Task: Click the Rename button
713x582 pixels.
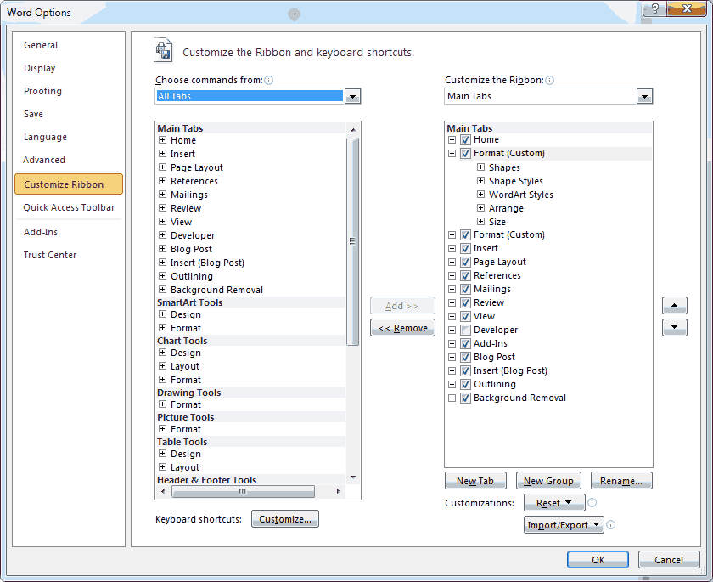Action: point(621,481)
